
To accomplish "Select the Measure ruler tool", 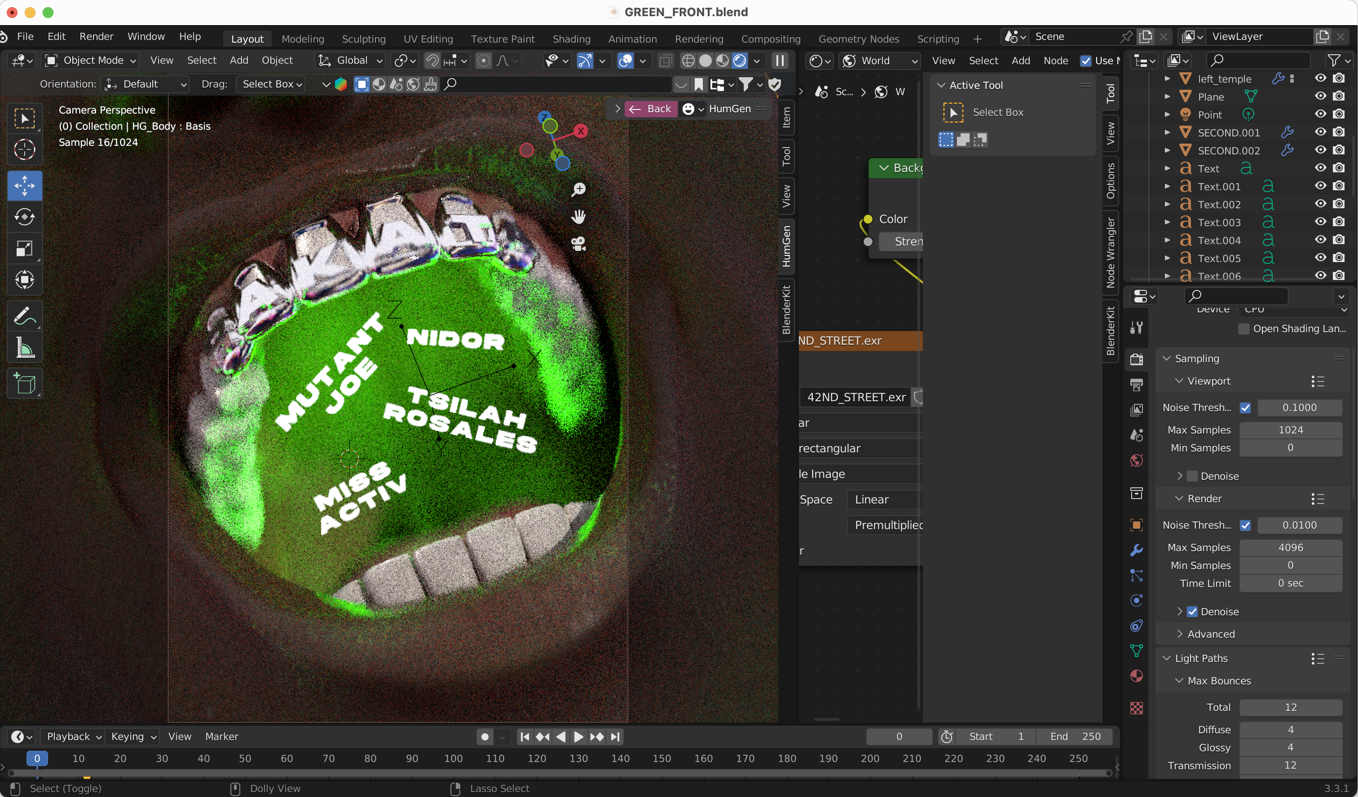I will tap(24, 347).
